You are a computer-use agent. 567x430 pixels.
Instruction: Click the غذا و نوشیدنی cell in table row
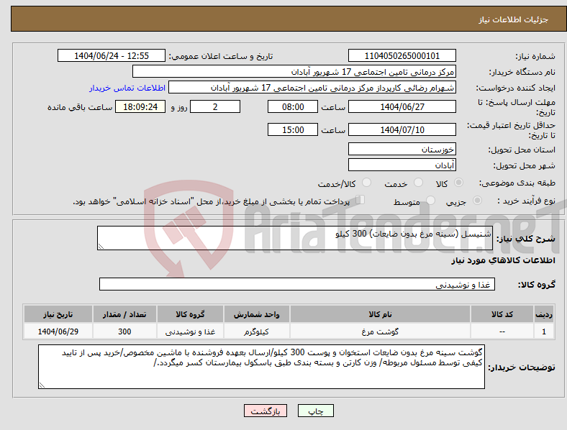[x=190, y=331]
